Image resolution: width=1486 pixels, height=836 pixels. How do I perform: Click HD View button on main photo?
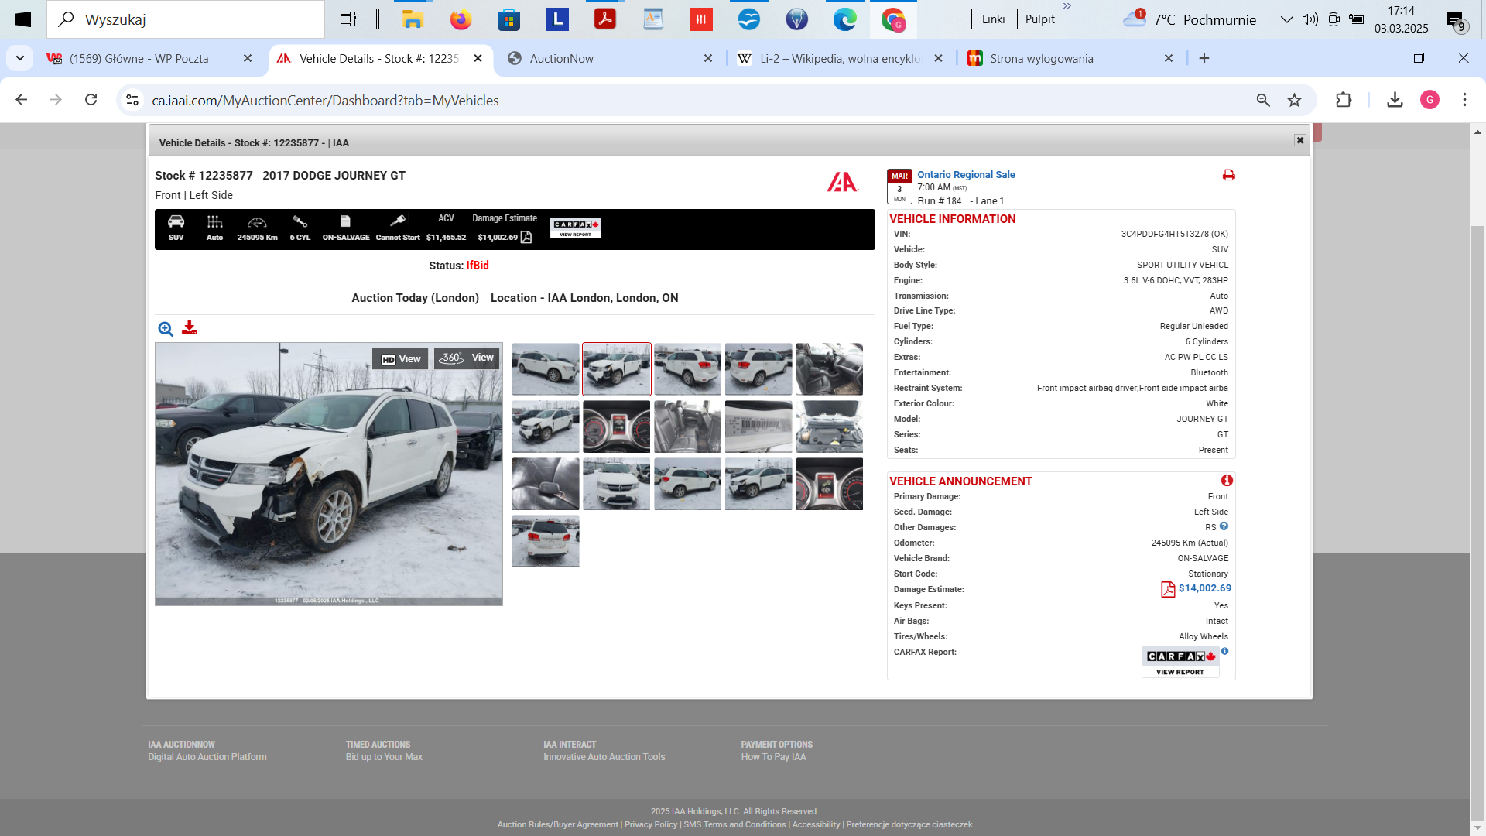[401, 358]
